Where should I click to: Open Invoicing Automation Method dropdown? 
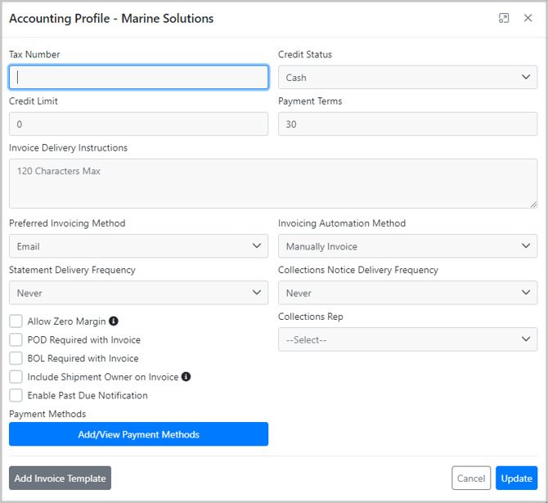407,246
